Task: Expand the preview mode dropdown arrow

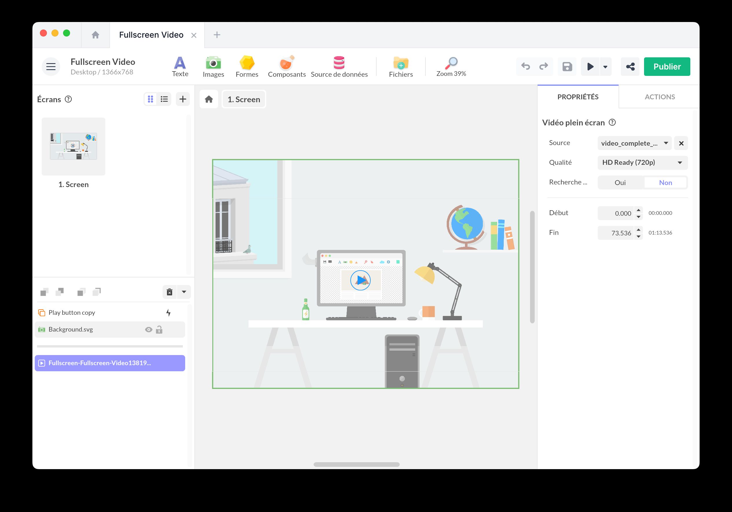Action: [x=605, y=67]
